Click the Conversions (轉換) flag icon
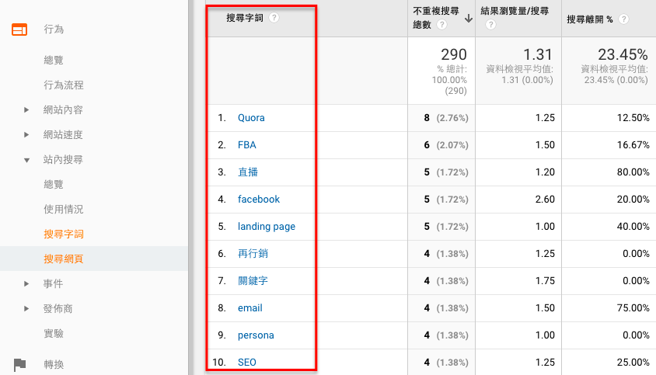 [19, 364]
